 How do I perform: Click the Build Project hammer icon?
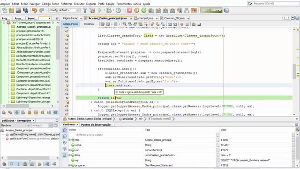(85, 10)
